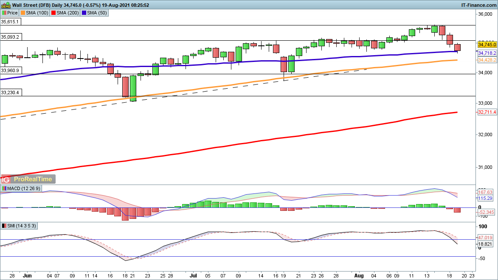The width and height of the screenshot is (498, 280).
Task: Click the Price legend label
Action: click(12, 13)
